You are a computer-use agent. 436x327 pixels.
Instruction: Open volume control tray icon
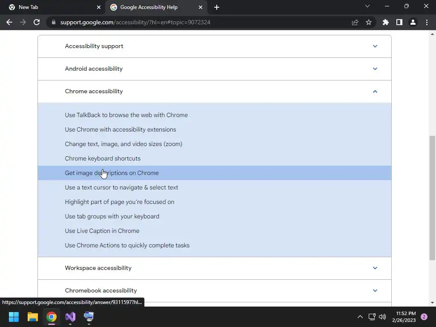pyautogui.click(x=382, y=317)
